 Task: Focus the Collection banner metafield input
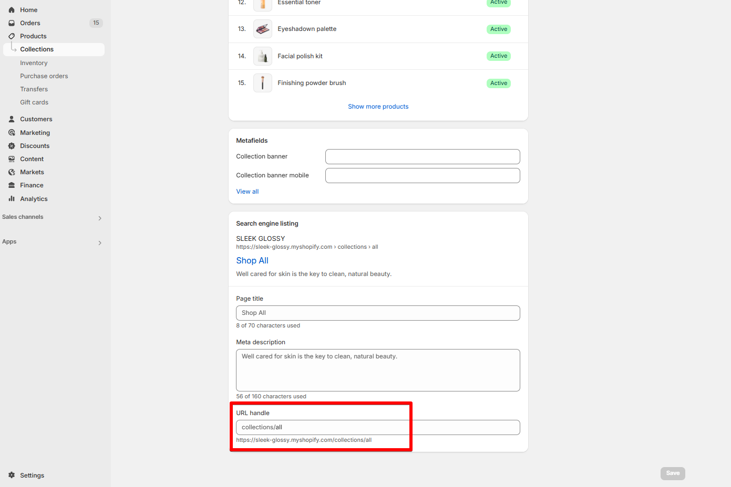coord(423,156)
